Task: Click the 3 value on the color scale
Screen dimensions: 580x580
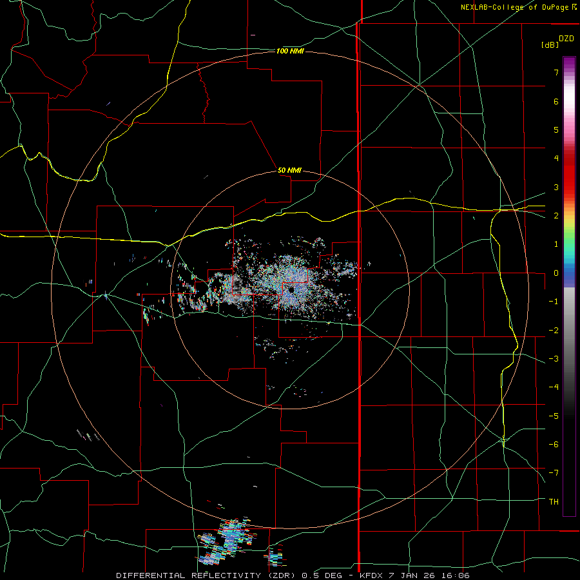Action: pyautogui.click(x=556, y=187)
